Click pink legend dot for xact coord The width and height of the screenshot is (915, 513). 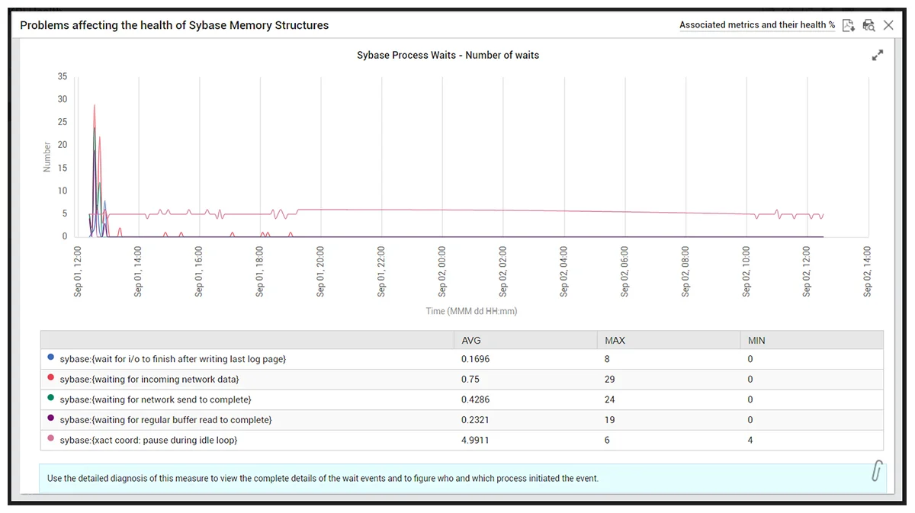pyautogui.click(x=51, y=438)
